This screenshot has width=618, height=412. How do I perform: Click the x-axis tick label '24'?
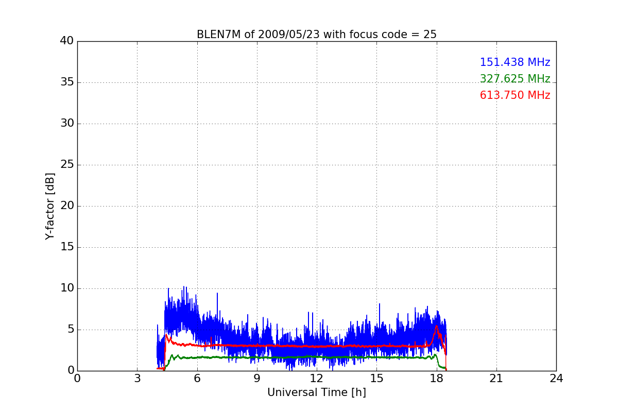556,378
